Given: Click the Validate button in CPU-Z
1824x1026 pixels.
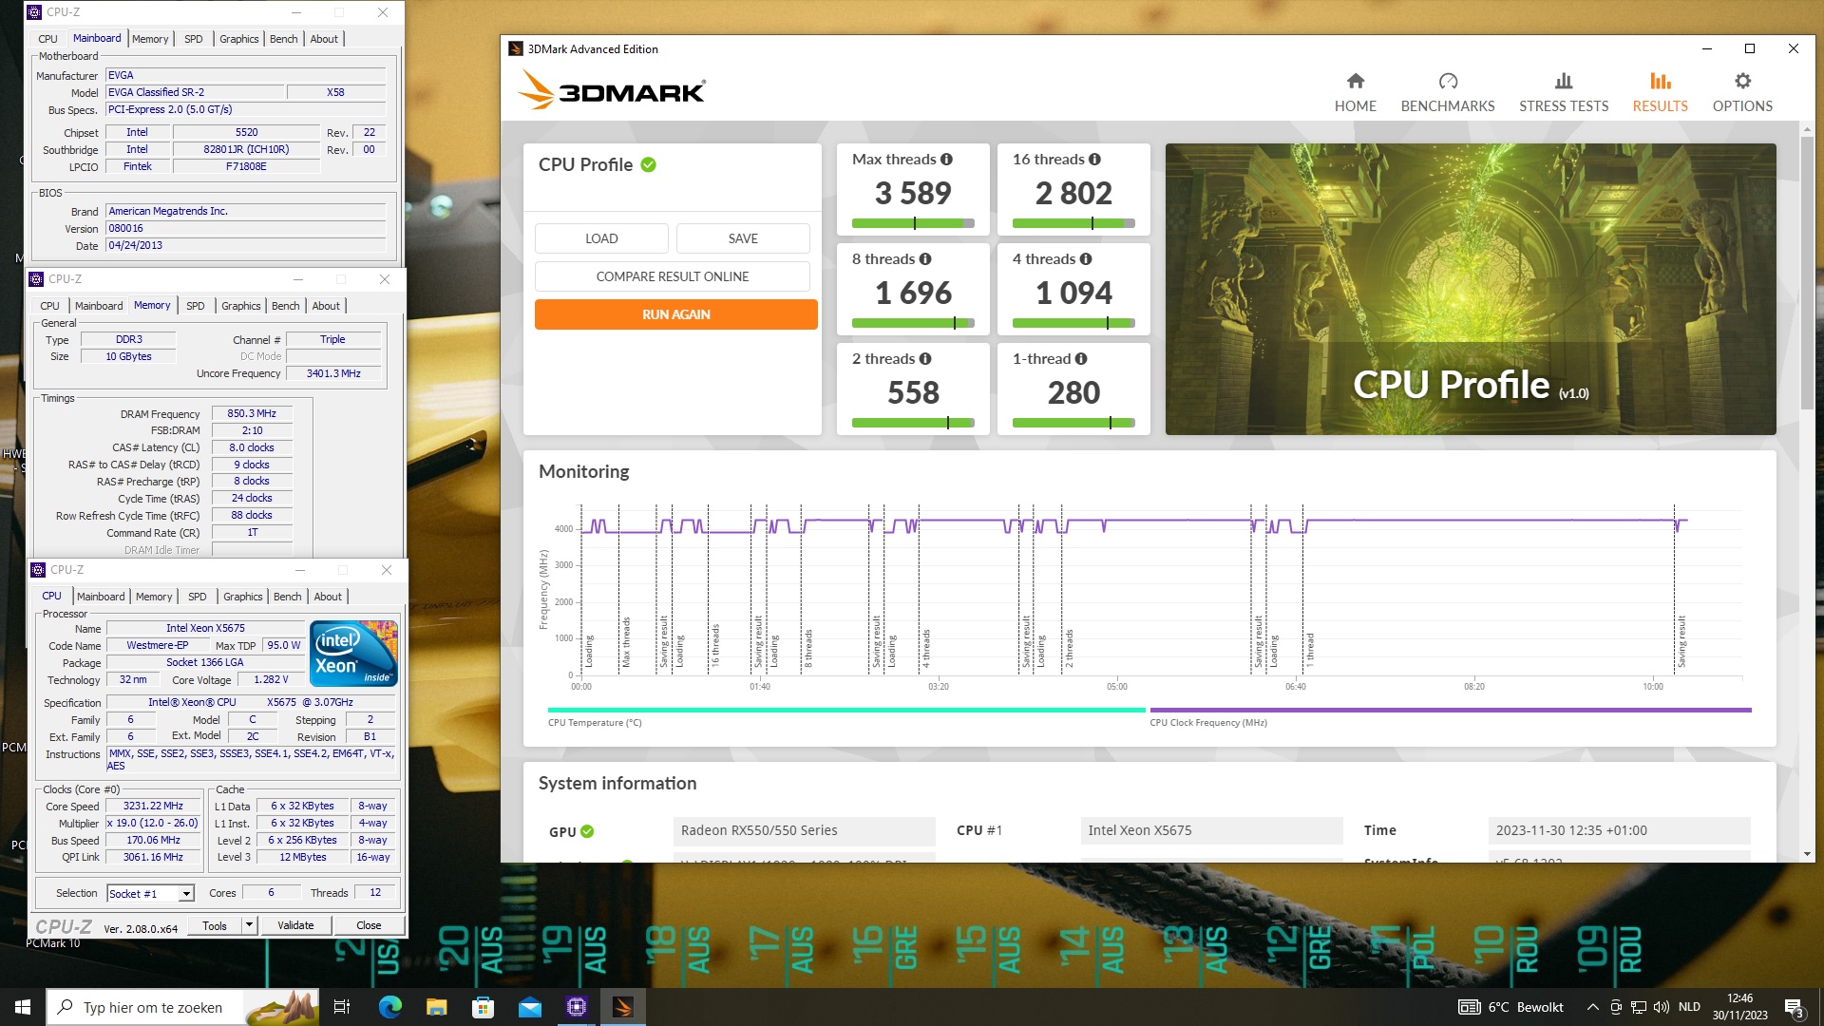Looking at the screenshot, I should point(295,925).
